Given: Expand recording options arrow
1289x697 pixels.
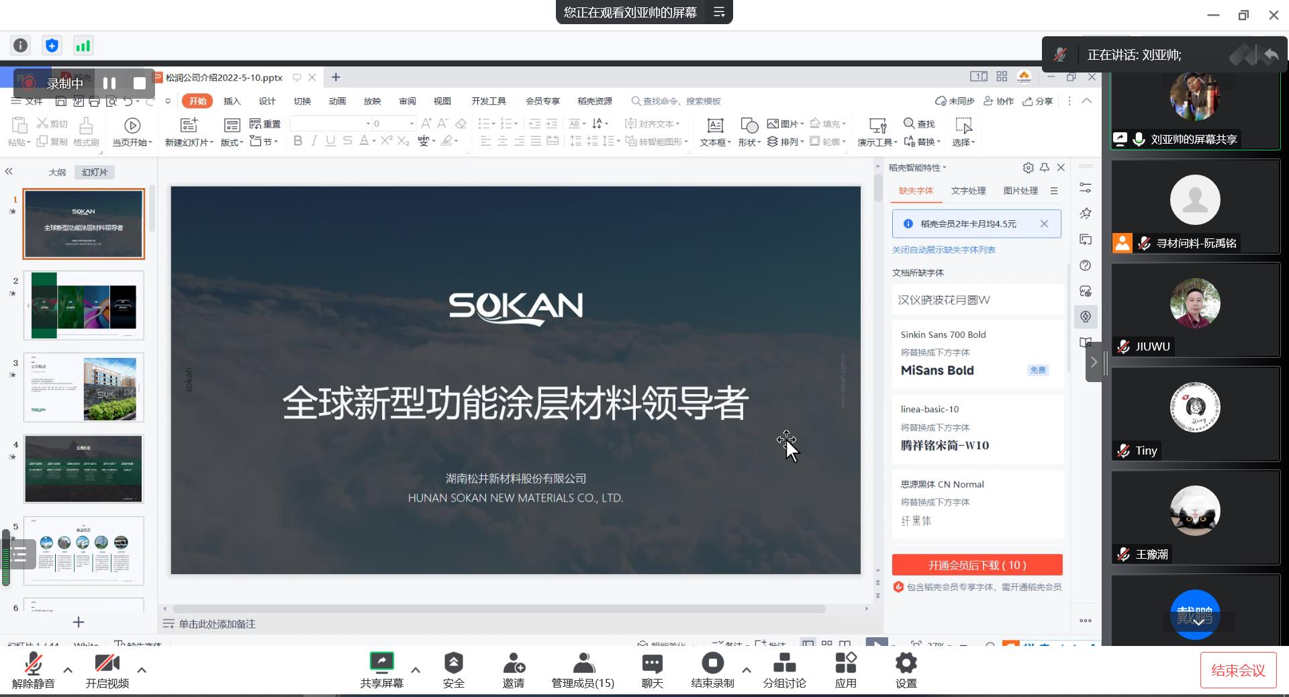Looking at the screenshot, I should tap(746, 669).
